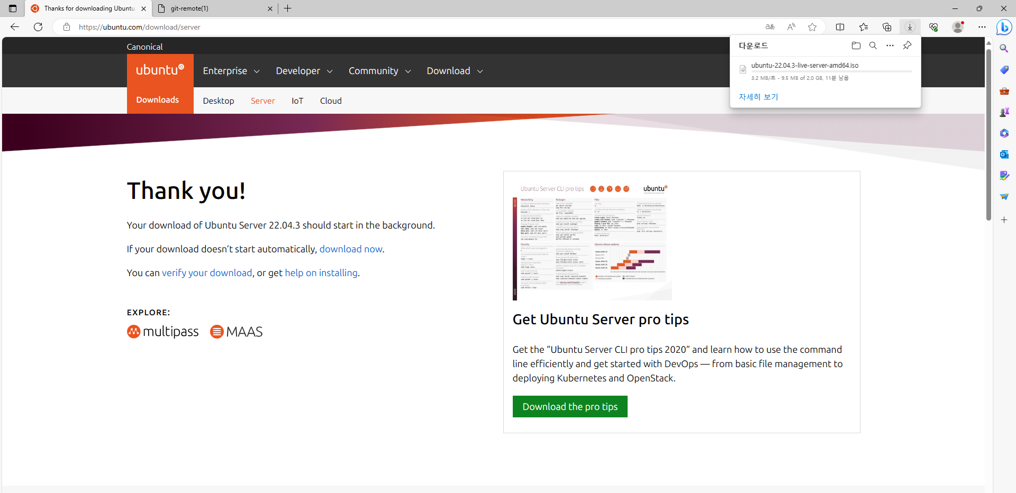Expand the Enterprise menu
Viewport: 1016px width, 493px height.
click(231, 71)
